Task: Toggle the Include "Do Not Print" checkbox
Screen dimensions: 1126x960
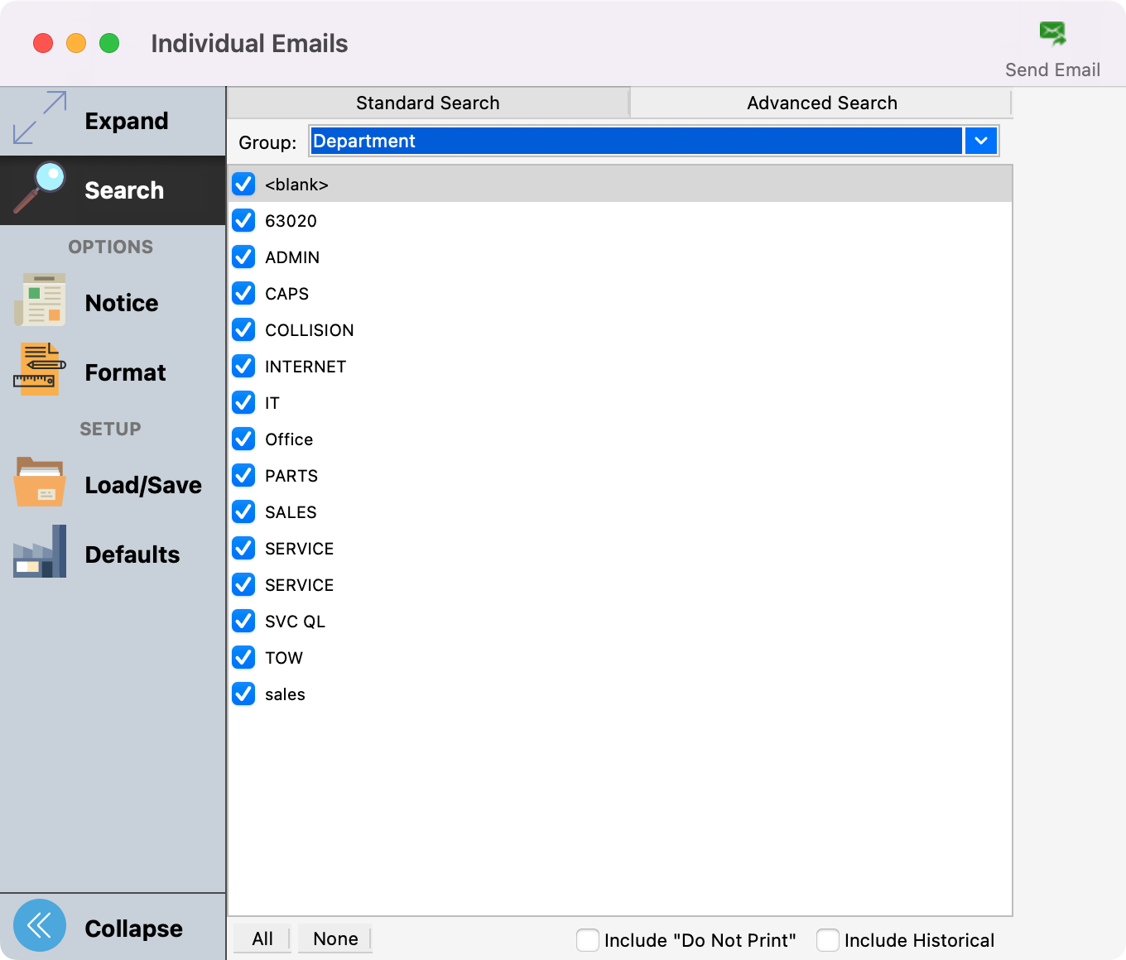Action: click(588, 940)
